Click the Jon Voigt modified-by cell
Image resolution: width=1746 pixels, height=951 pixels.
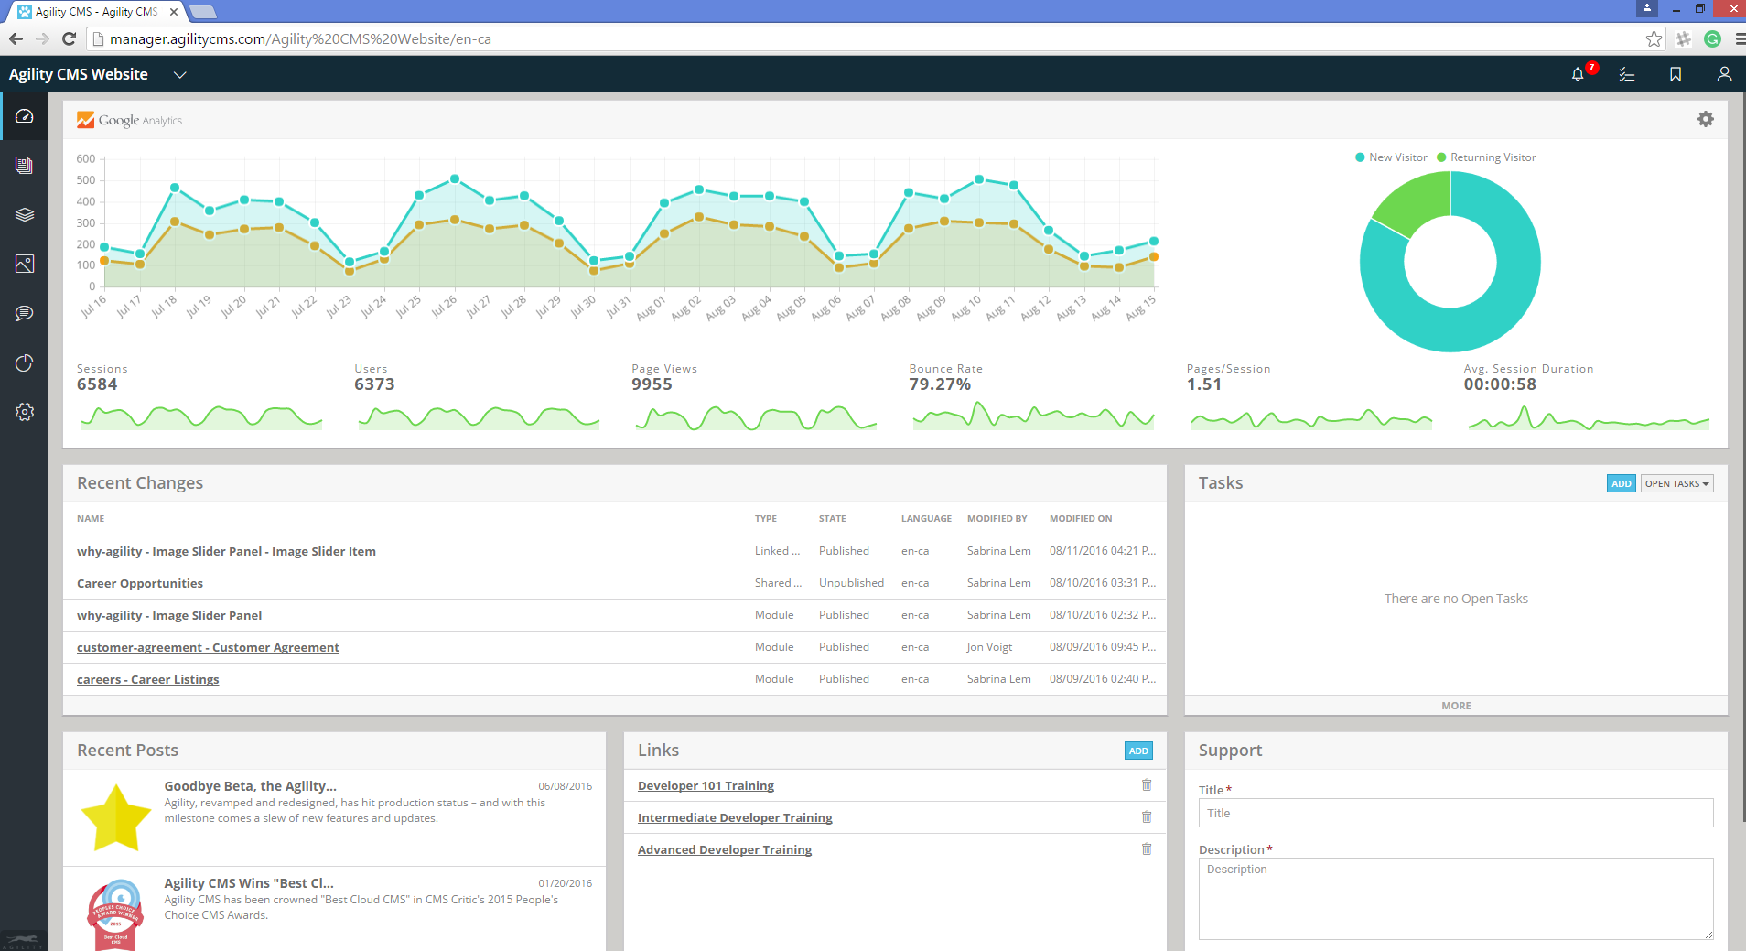click(x=989, y=647)
